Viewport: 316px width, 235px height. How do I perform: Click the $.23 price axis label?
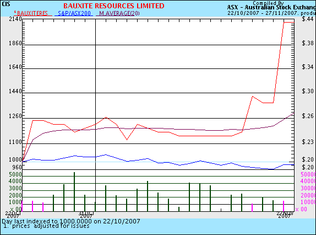[308, 142]
